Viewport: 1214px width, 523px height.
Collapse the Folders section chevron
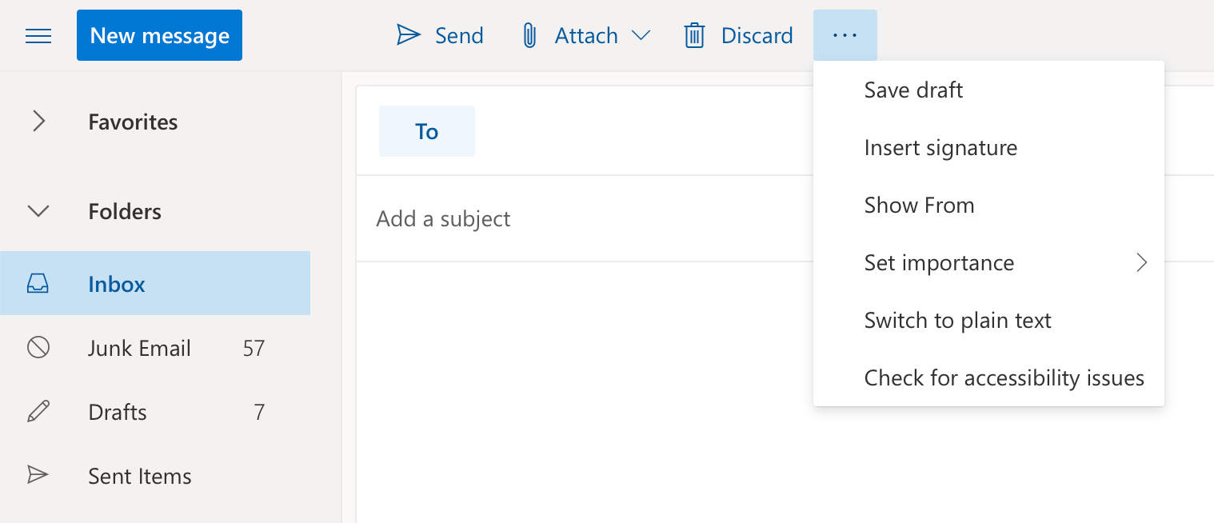(38, 211)
